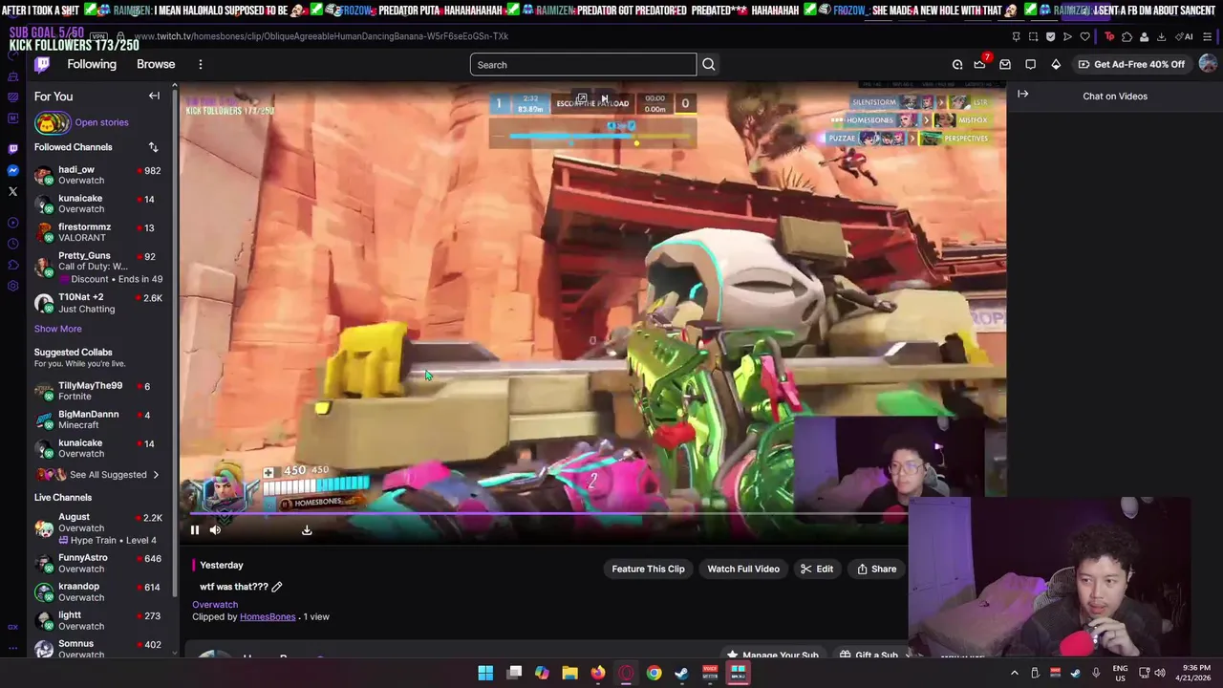Image resolution: width=1223 pixels, height=688 pixels.
Task: Open the user avatar profile menu
Action: coord(1208,64)
